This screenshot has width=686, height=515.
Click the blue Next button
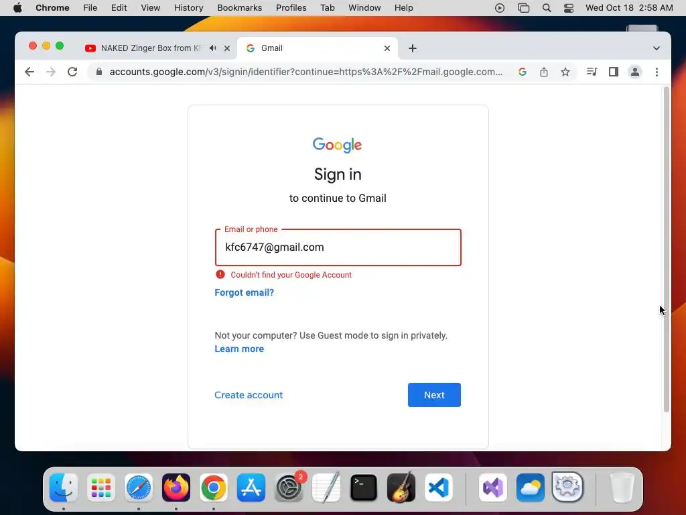click(434, 395)
